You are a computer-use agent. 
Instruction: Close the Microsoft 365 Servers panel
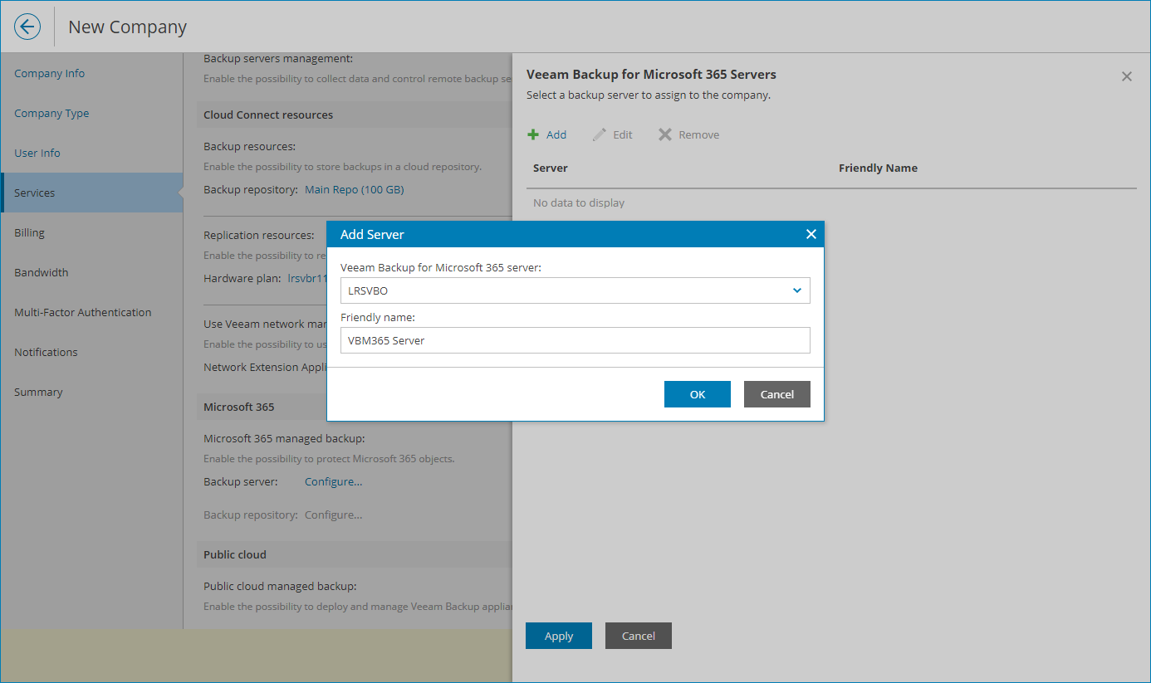tap(1127, 76)
